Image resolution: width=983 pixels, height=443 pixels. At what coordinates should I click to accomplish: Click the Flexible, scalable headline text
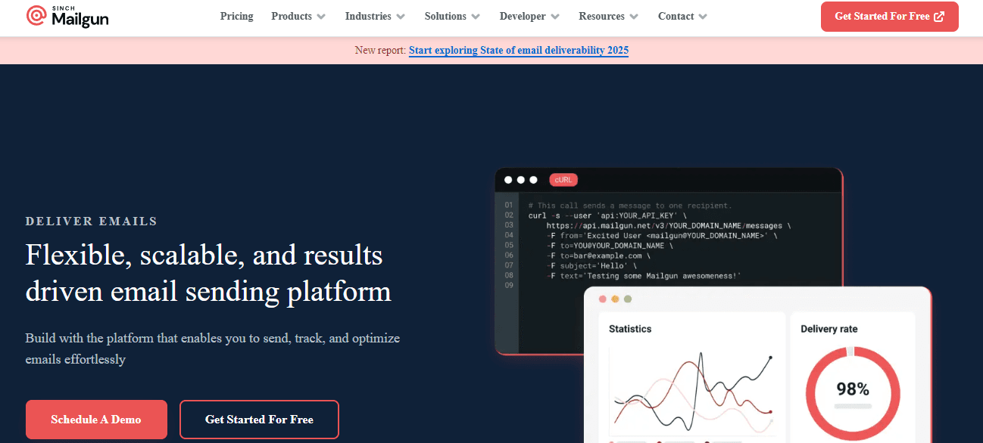(x=208, y=273)
